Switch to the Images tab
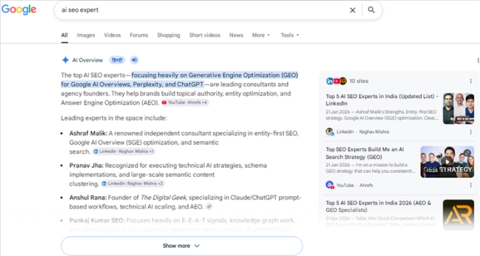This screenshot has height=256, width=480. pyautogui.click(x=86, y=35)
